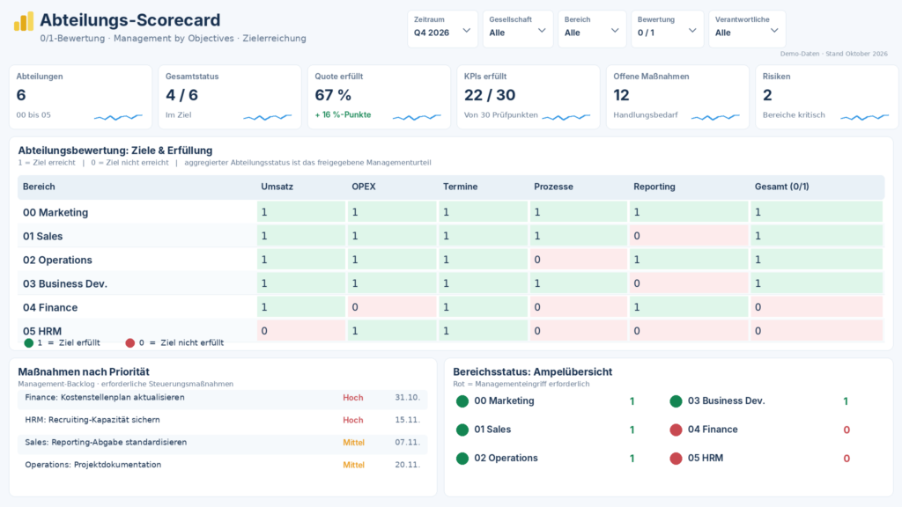Click the + 16 %-Punkte change indicator
Viewport: 902px width, 507px height.
point(343,115)
